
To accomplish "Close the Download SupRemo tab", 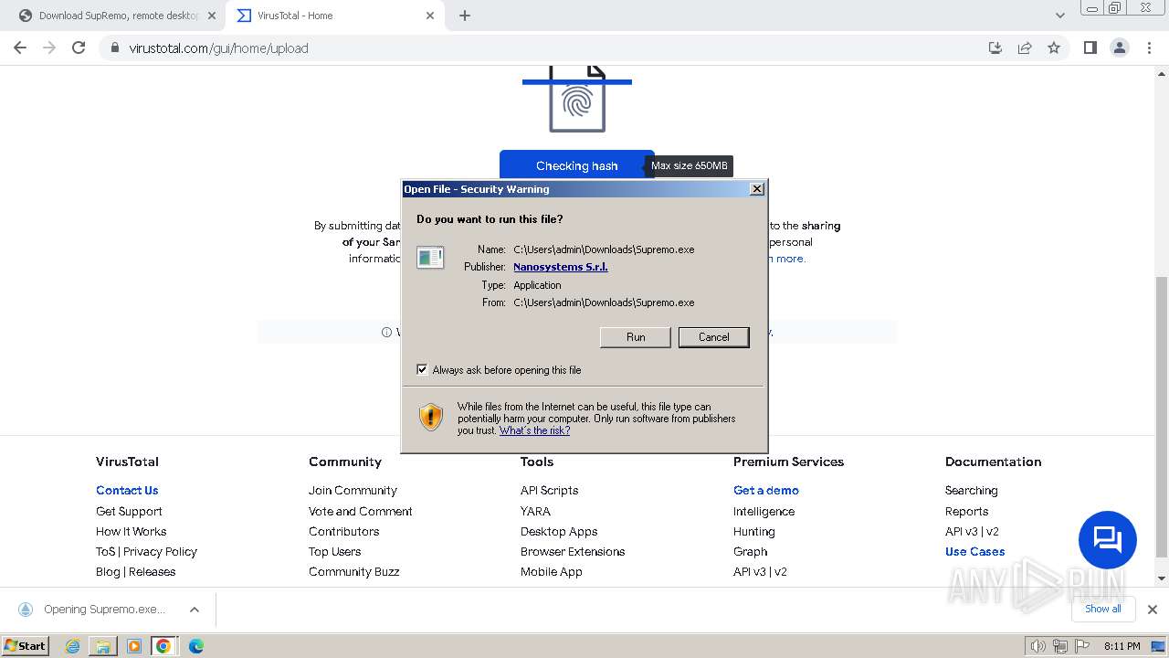I will click(212, 16).
